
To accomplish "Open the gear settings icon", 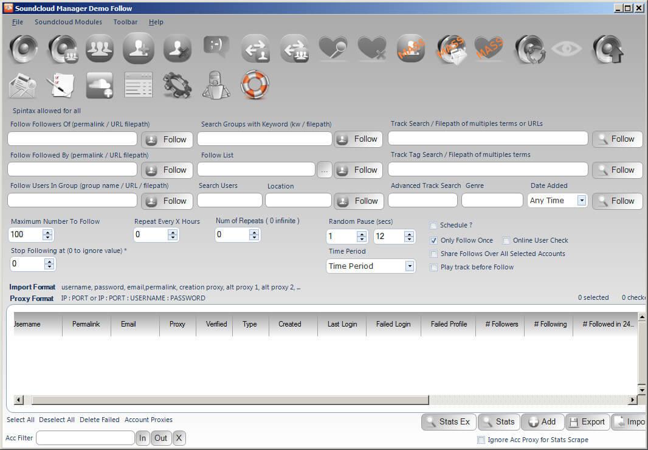I will (x=177, y=85).
